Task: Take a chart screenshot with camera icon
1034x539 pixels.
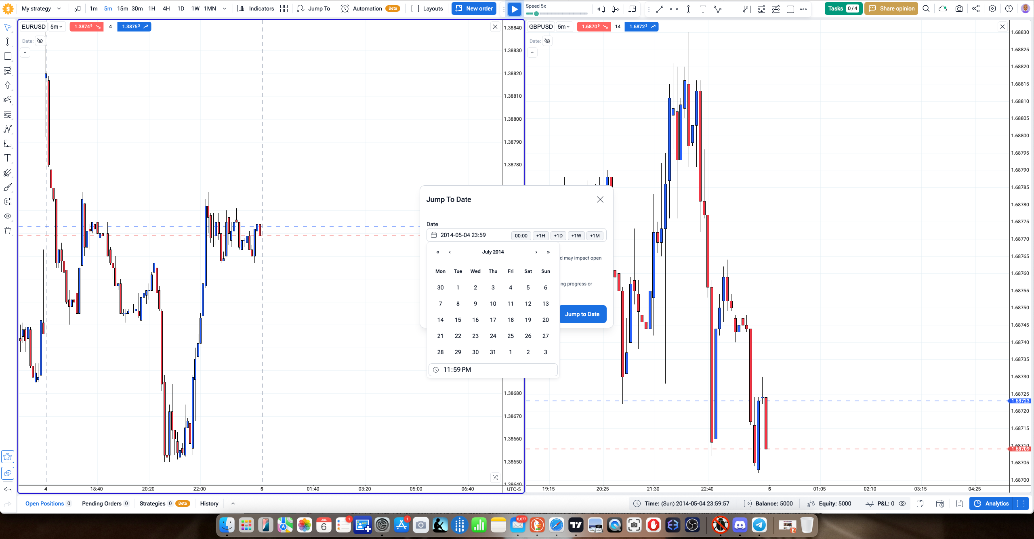Action: (959, 8)
